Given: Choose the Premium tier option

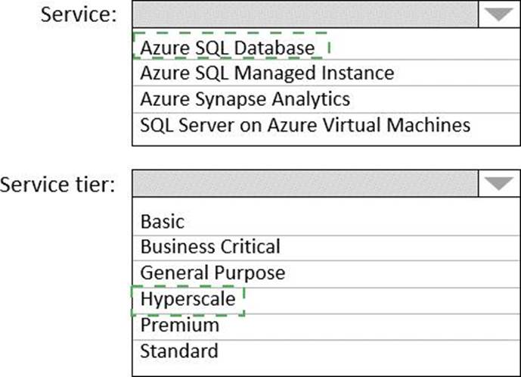Looking at the screenshot, I should [180, 325].
